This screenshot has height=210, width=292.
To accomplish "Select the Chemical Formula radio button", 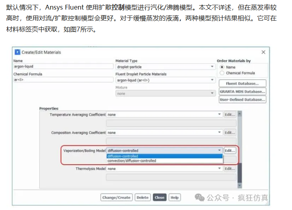I will pos(222,73).
